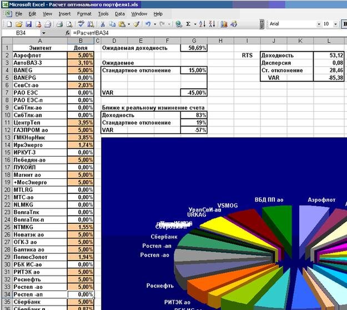
Task: Open the Chart Wizard icon
Action: (x=224, y=24)
